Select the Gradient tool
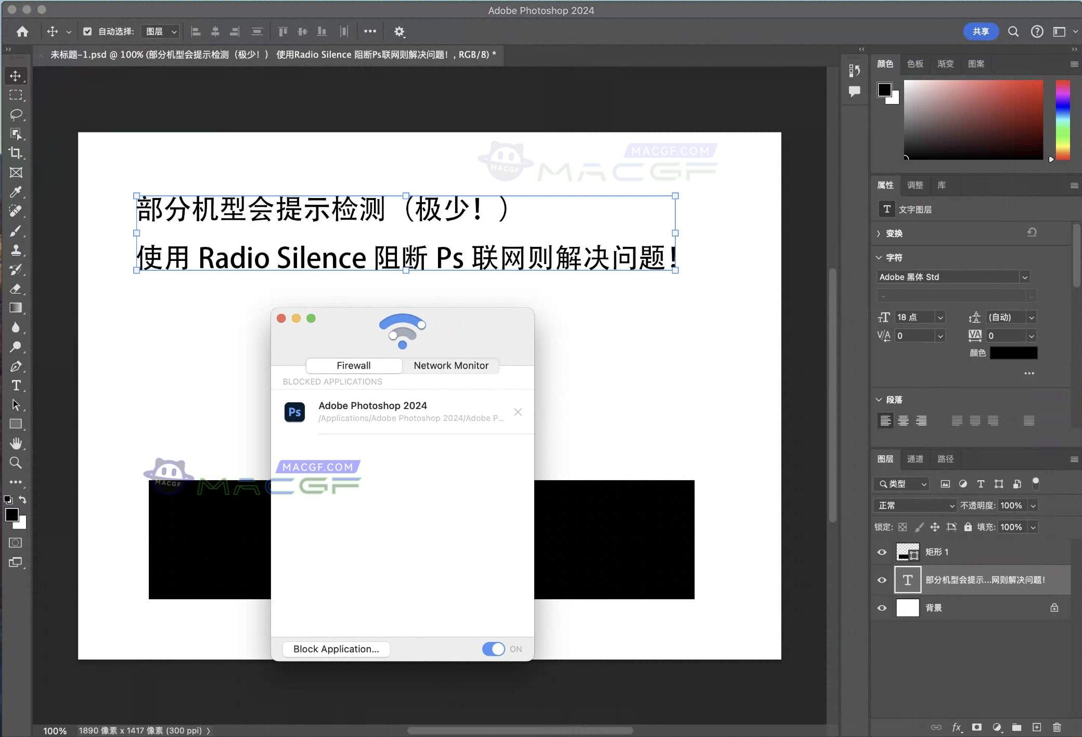Viewport: 1082px width, 737px height. tap(16, 308)
